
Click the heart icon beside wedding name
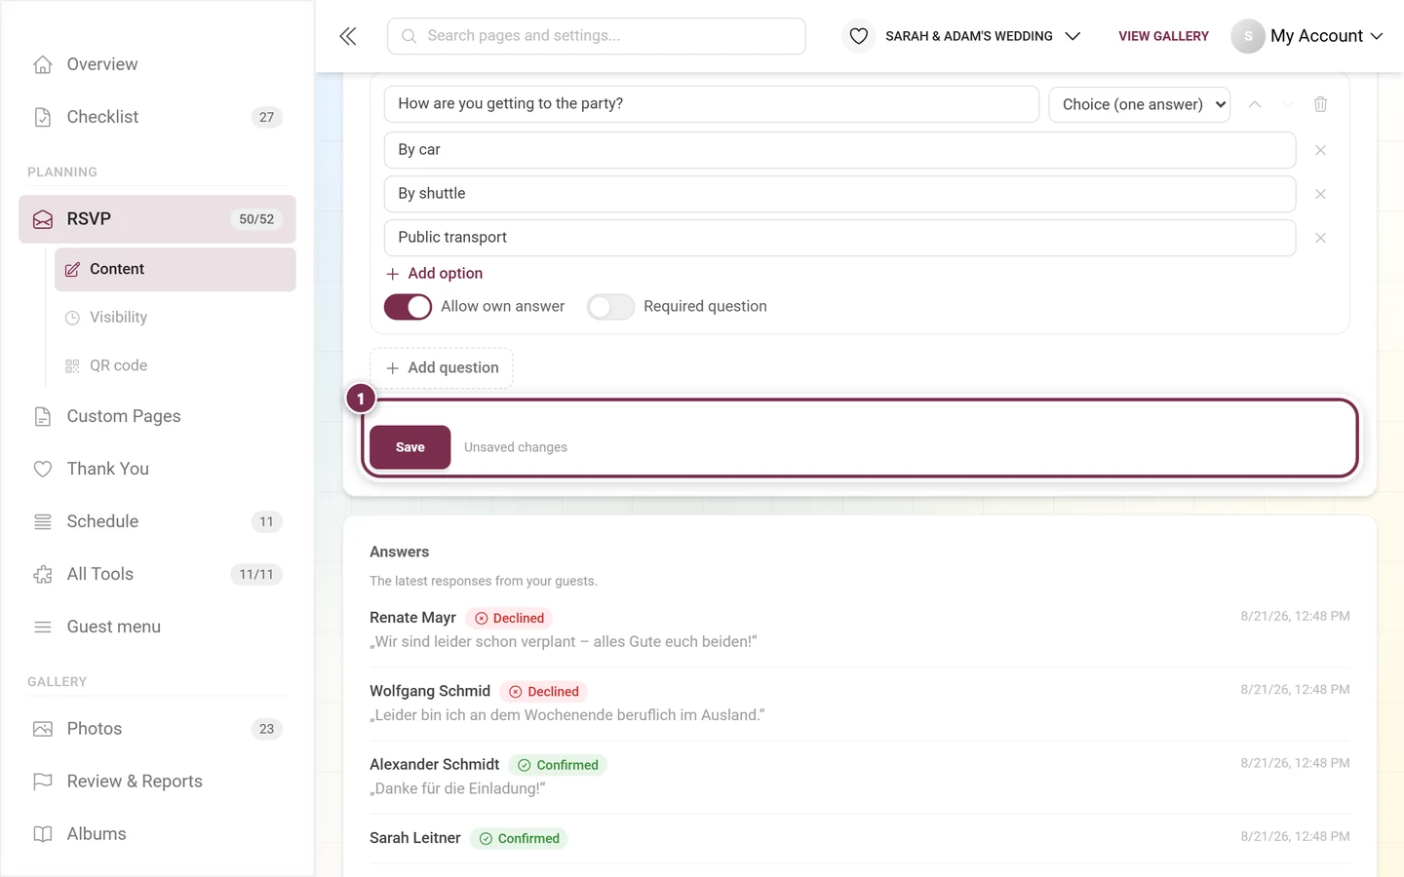click(x=859, y=36)
